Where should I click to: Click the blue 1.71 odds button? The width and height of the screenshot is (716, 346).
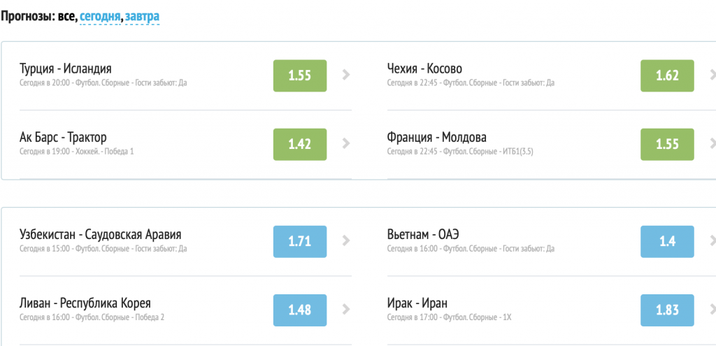pyautogui.click(x=299, y=241)
